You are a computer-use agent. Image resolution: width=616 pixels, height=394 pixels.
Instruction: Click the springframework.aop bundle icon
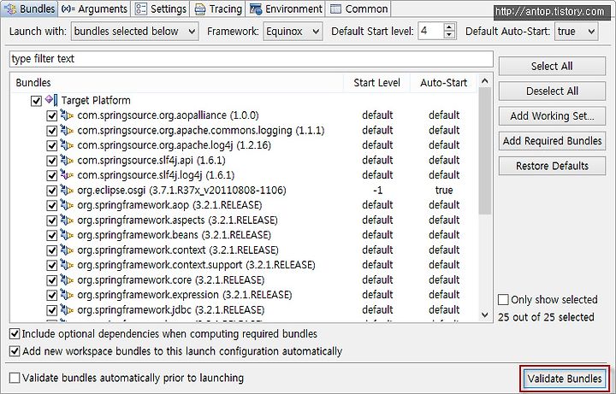point(67,205)
